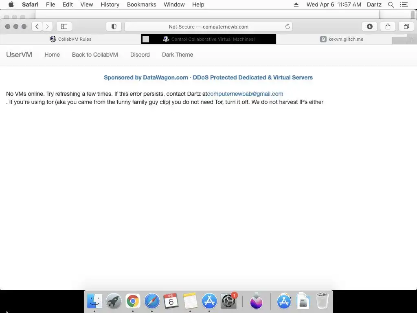
Task: Add a new tab with the plus button
Action: [x=412, y=39]
